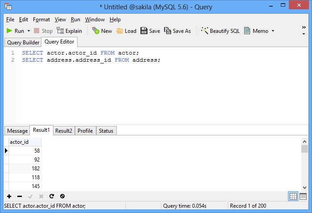Place the cursor in SQL line 1 (actor query)
This screenshot has height=213, width=312.
[x=80, y=53]
